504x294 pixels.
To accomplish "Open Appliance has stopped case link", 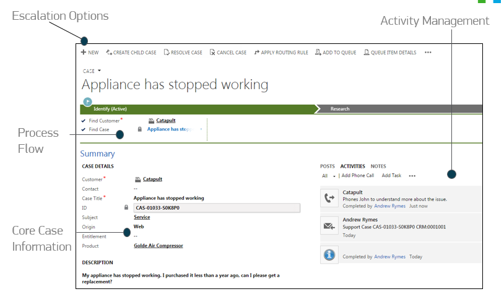I will pyautogui.click(x=170, y=129).
